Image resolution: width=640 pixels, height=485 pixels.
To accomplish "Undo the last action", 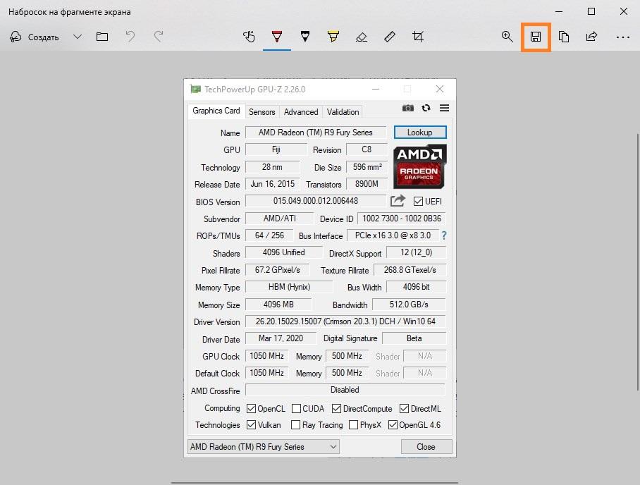I will pos(130,37).
